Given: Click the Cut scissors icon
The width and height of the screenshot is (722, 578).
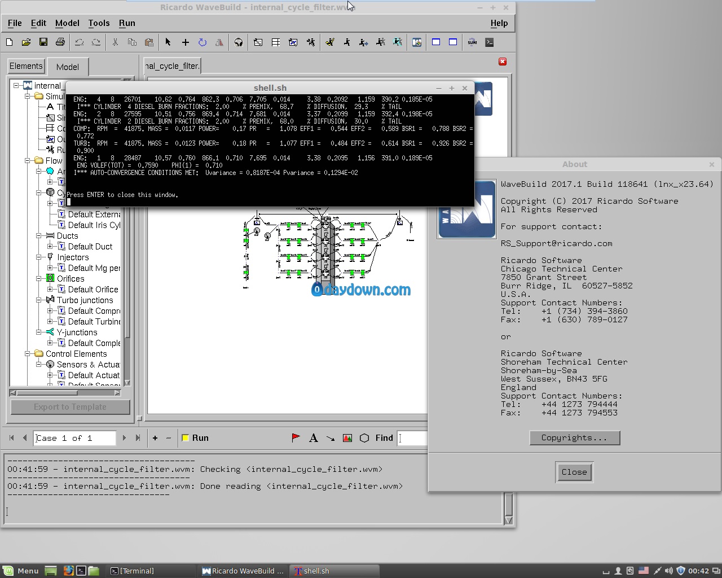Looking at the screenshot, I should 115,42.
